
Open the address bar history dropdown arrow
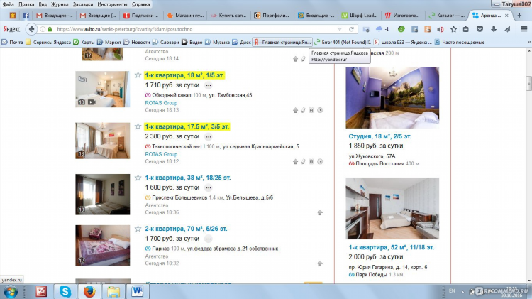pos(340,29)
